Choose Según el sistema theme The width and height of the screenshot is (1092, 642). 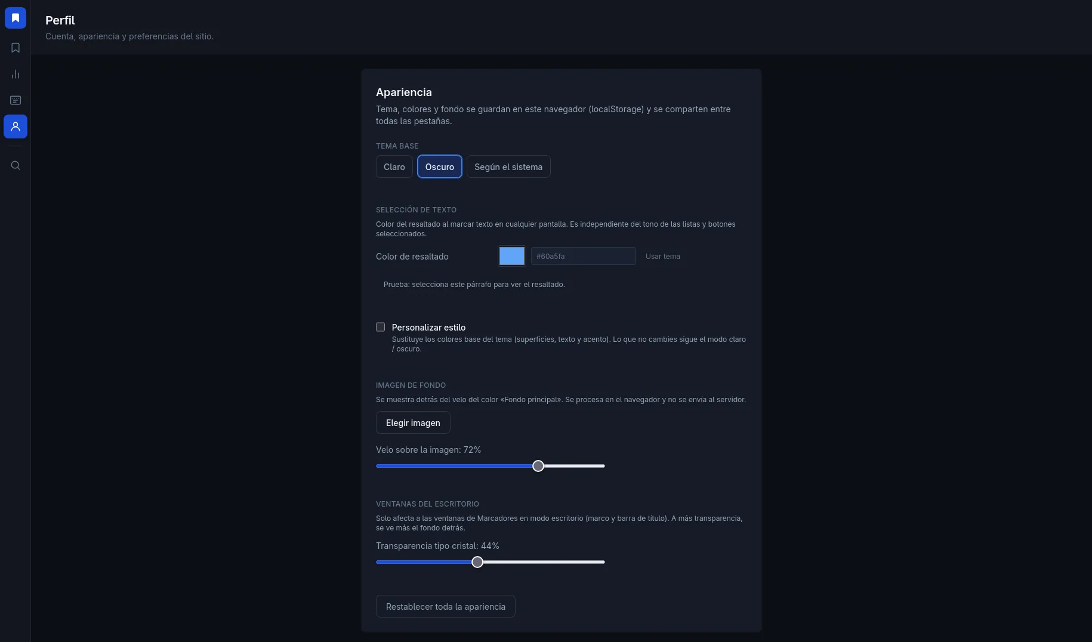[x=508, y=166]
